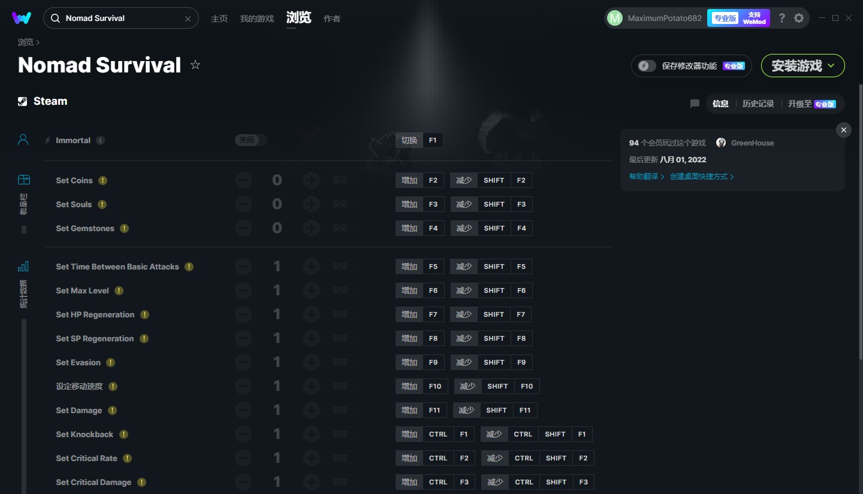Click the MaximumPotato682 user avatar
Screen dimensions: 863x494
pyautogui.click(x=615, y=18)
